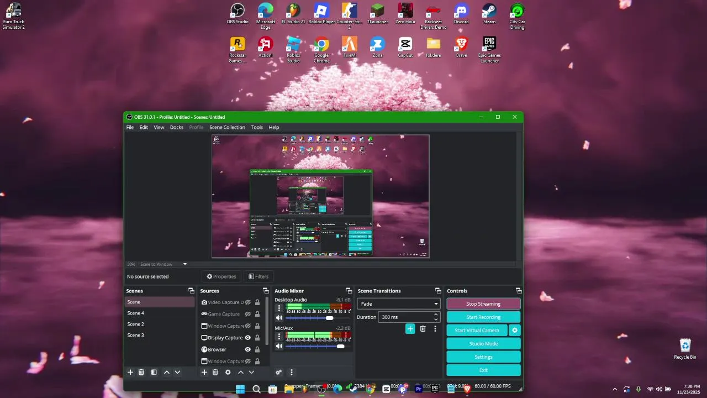707x398 pixels.
Task: Open virtual camera settings gear icon
Action: click(x=515, y=331)
